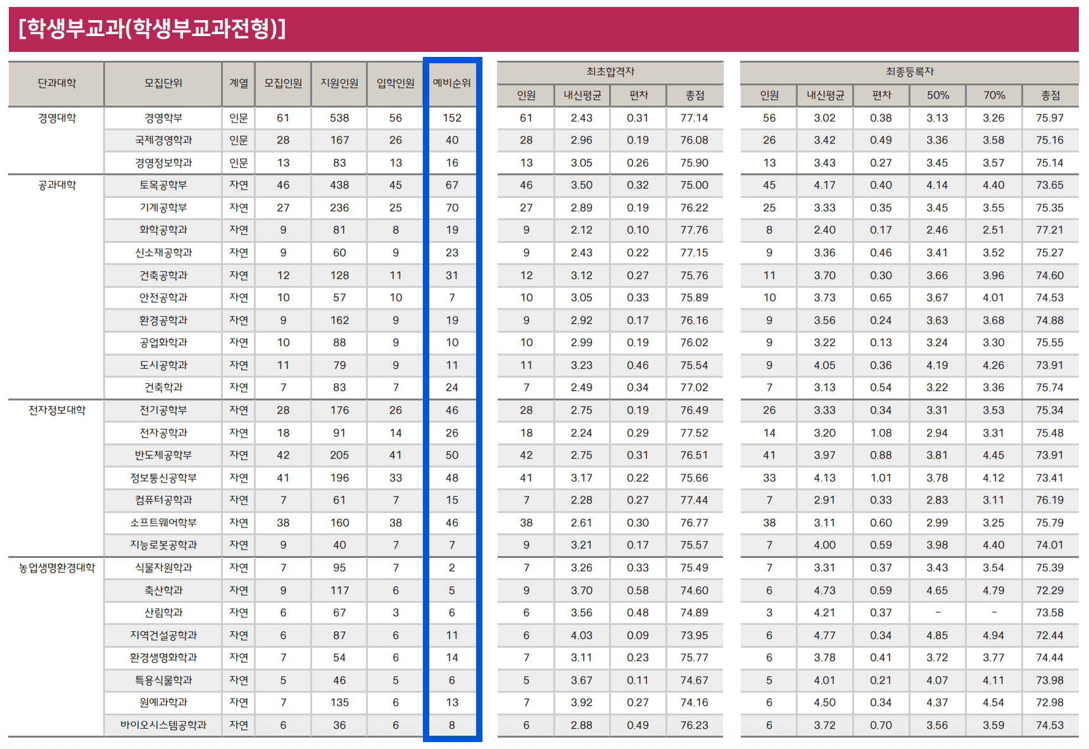Click the 건축학과 department name
Screen dimensions: 1089x749
163,388
